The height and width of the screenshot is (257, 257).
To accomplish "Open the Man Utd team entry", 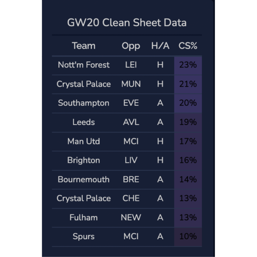I will coord(84,141).
